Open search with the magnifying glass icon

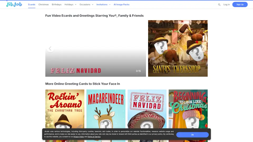tap(219, 4)
